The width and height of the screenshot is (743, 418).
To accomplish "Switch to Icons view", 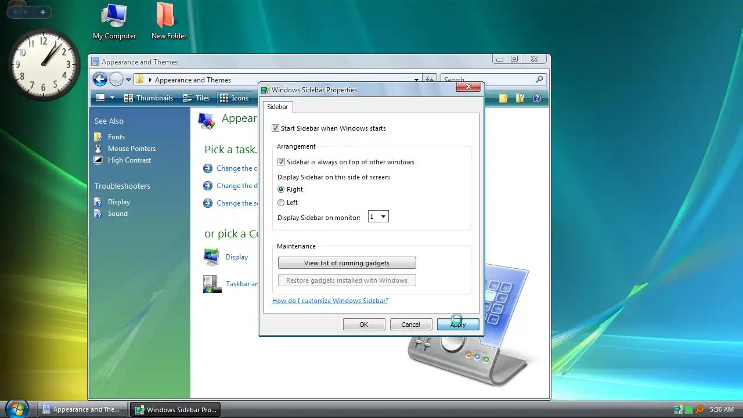I will coord(235,98).
